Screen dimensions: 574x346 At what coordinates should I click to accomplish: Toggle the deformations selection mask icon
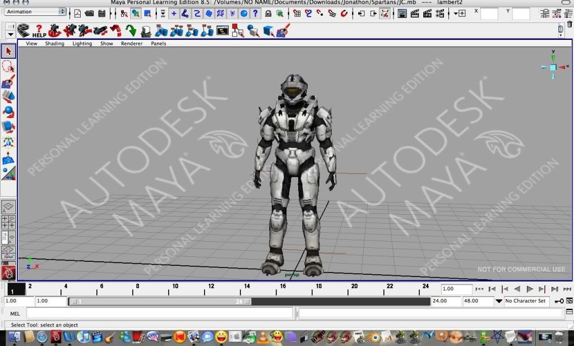(x=220, y=14)
